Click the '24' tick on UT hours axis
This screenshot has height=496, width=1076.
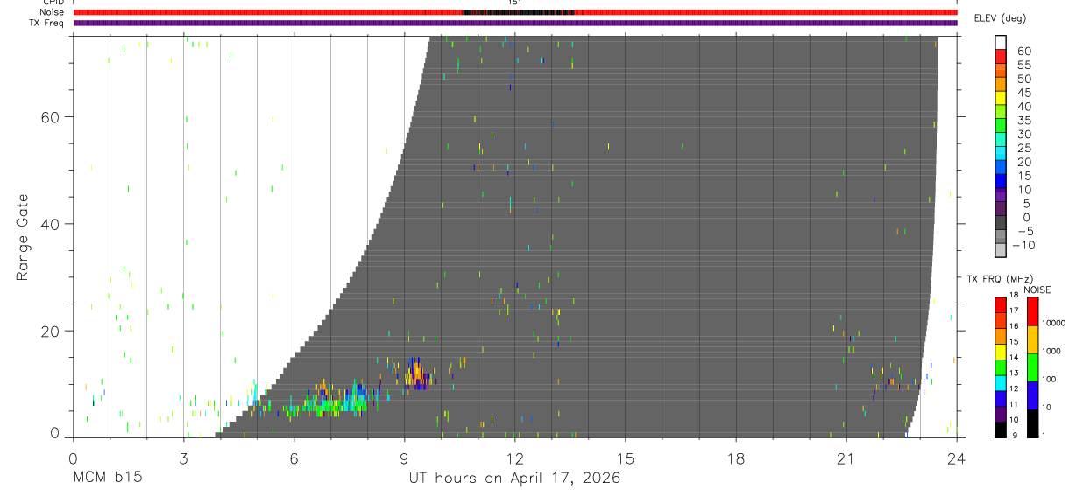click(x=956, y=458)
